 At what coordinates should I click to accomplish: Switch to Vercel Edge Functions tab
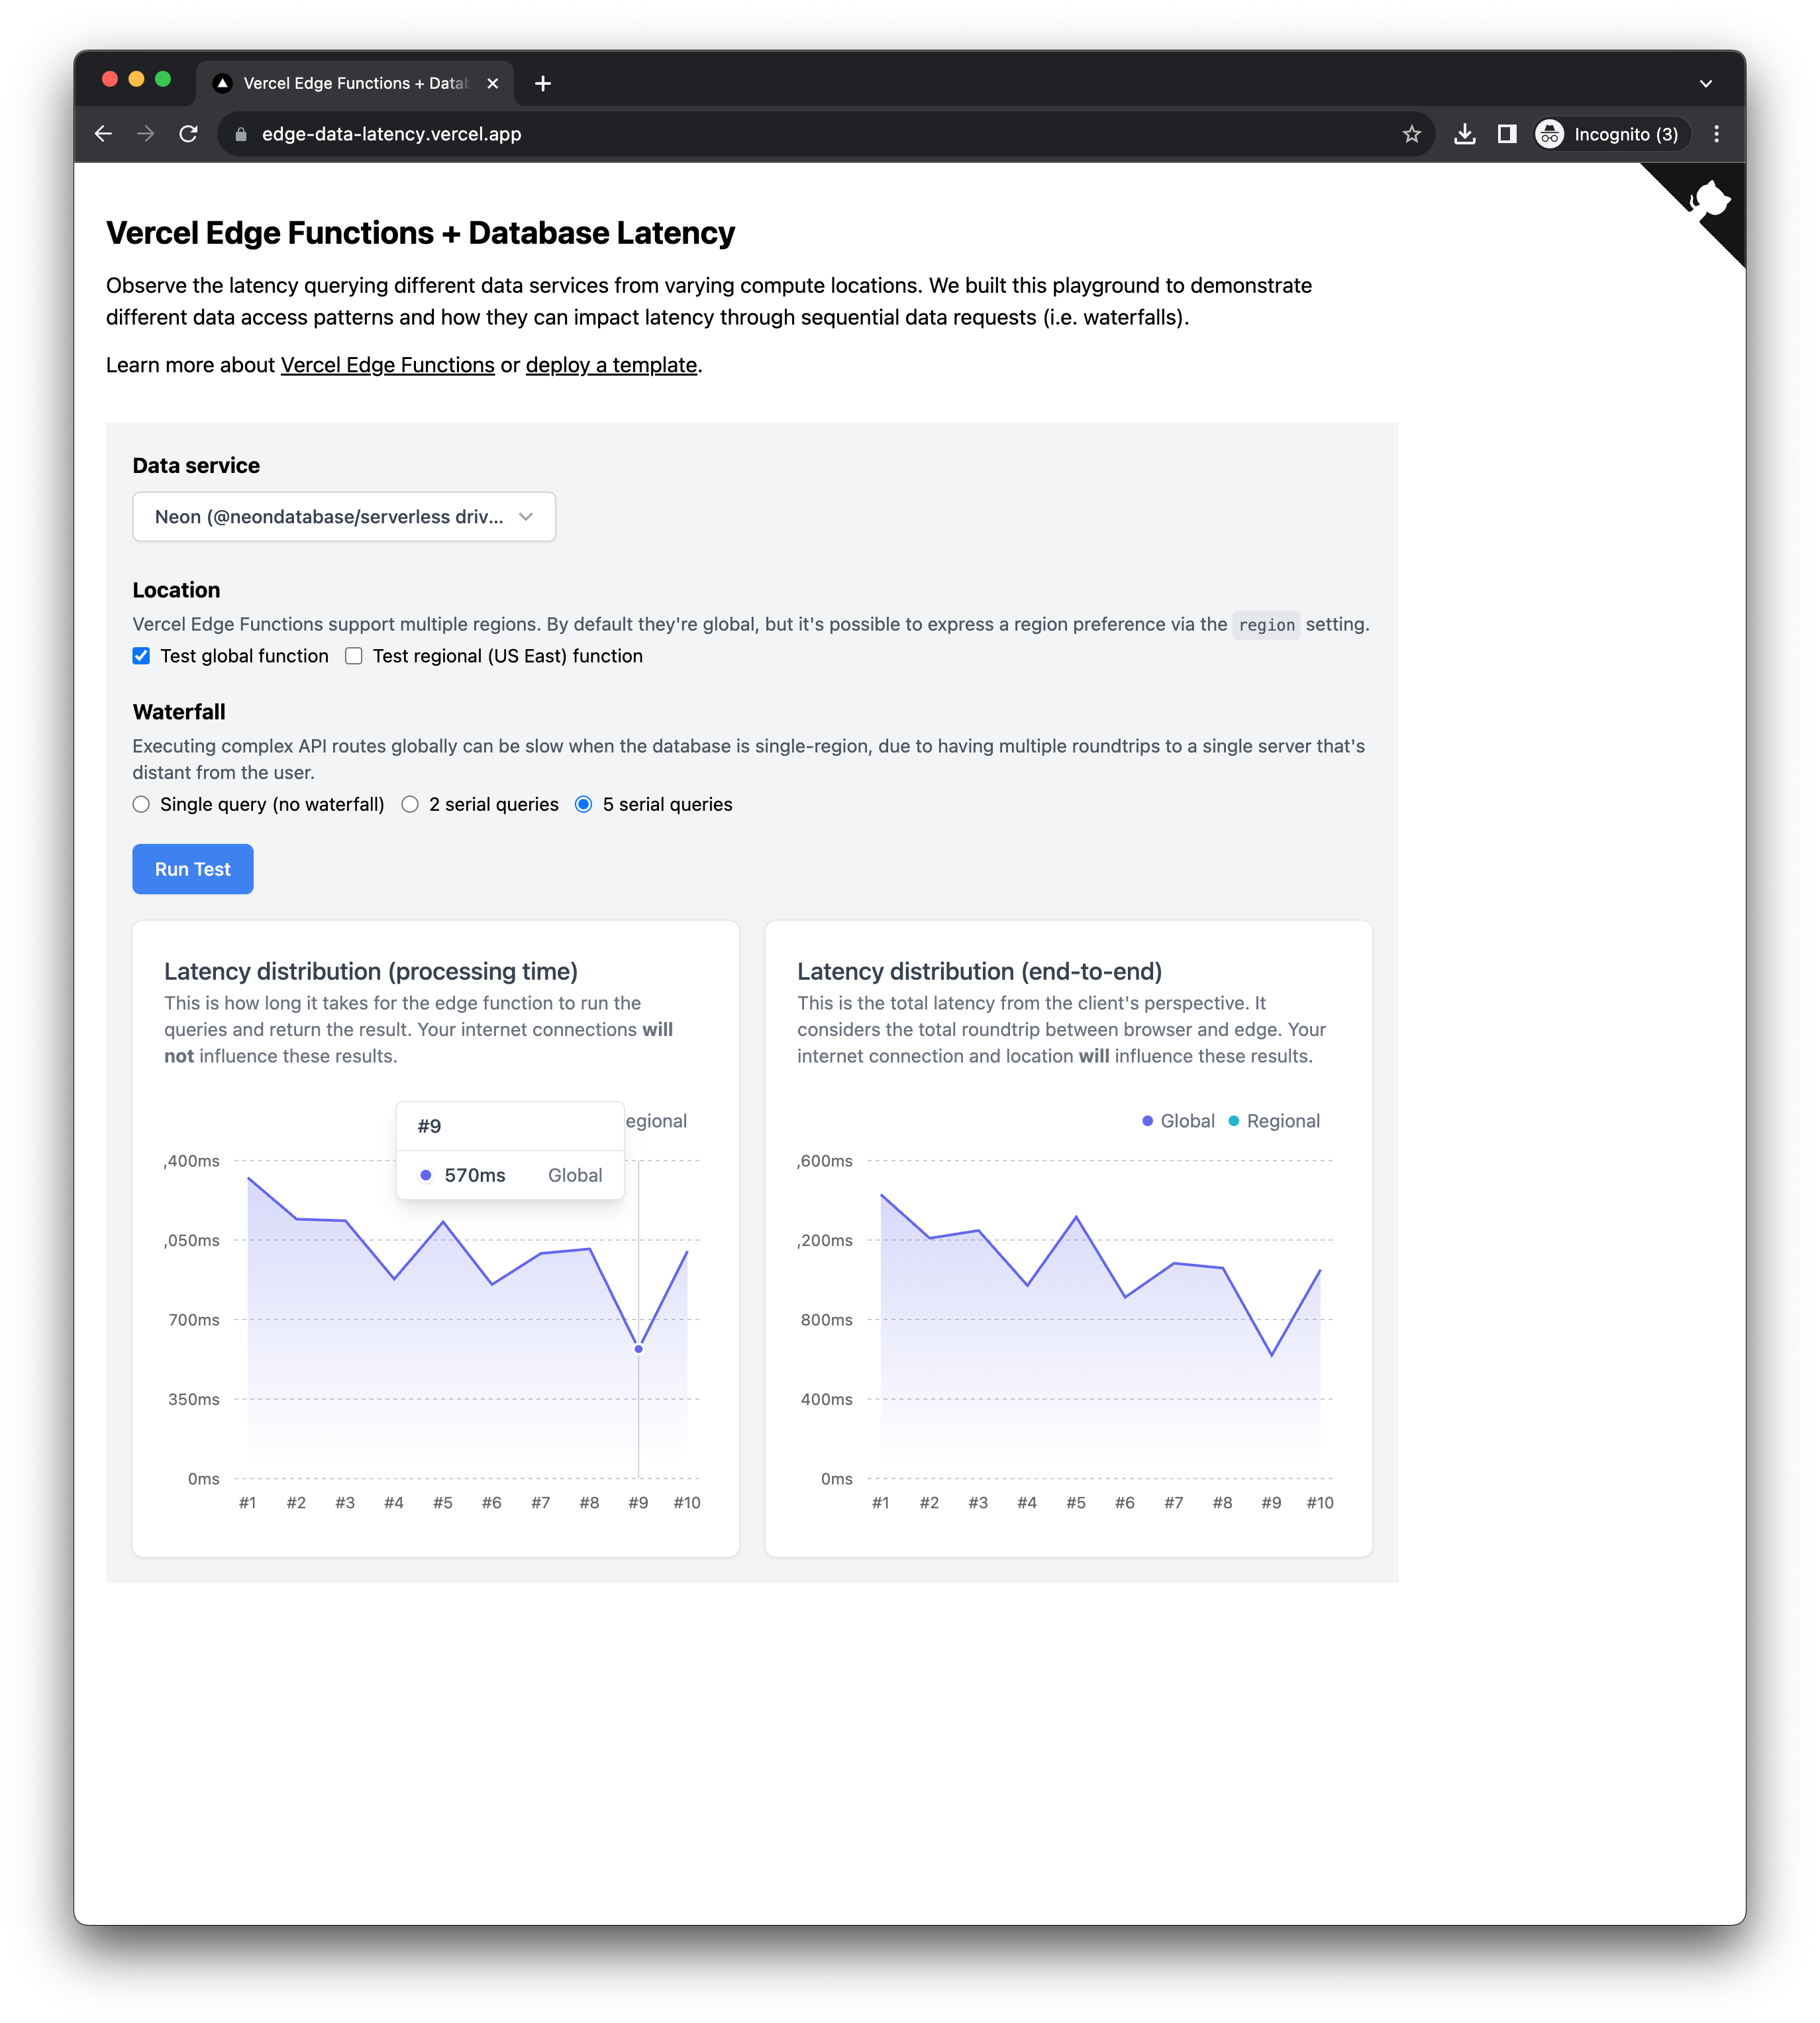point(355,84)
